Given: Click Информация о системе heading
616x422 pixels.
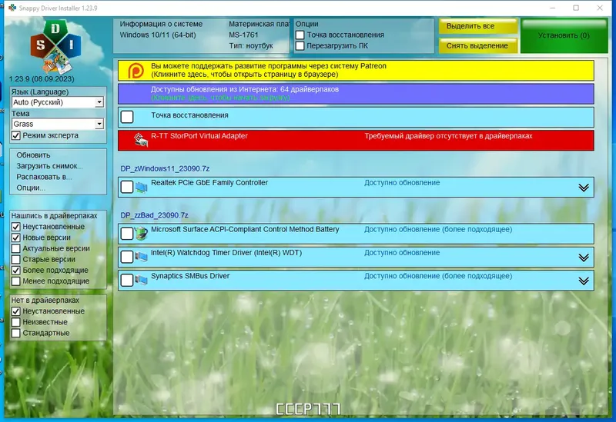Looking at the screenshot, I should pyautogui.click(x=161, y=24).
